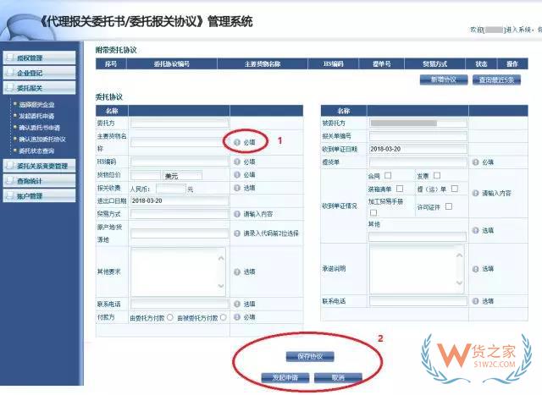The image size is (542, 395).
Task: Select the 由被委托方付款 radio button
Action: click(224, 317)
